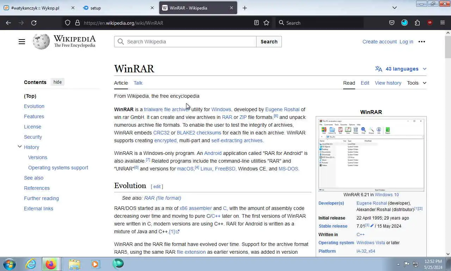Click the edit pencil next to 7.01
451x271 pixels.
point(372,226)
